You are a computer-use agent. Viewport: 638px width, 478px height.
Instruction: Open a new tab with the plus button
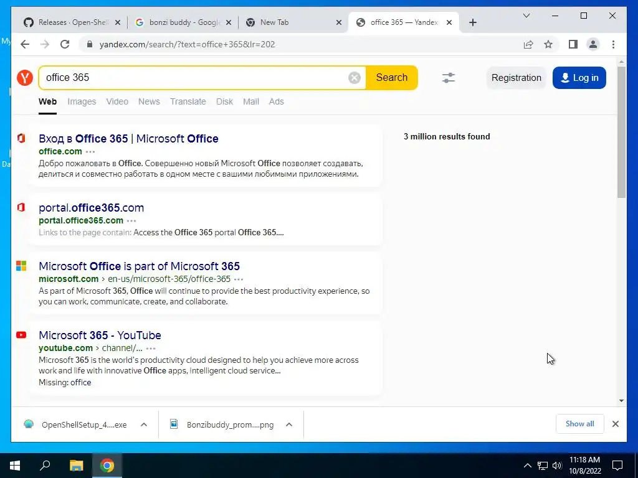coord(472,22)
